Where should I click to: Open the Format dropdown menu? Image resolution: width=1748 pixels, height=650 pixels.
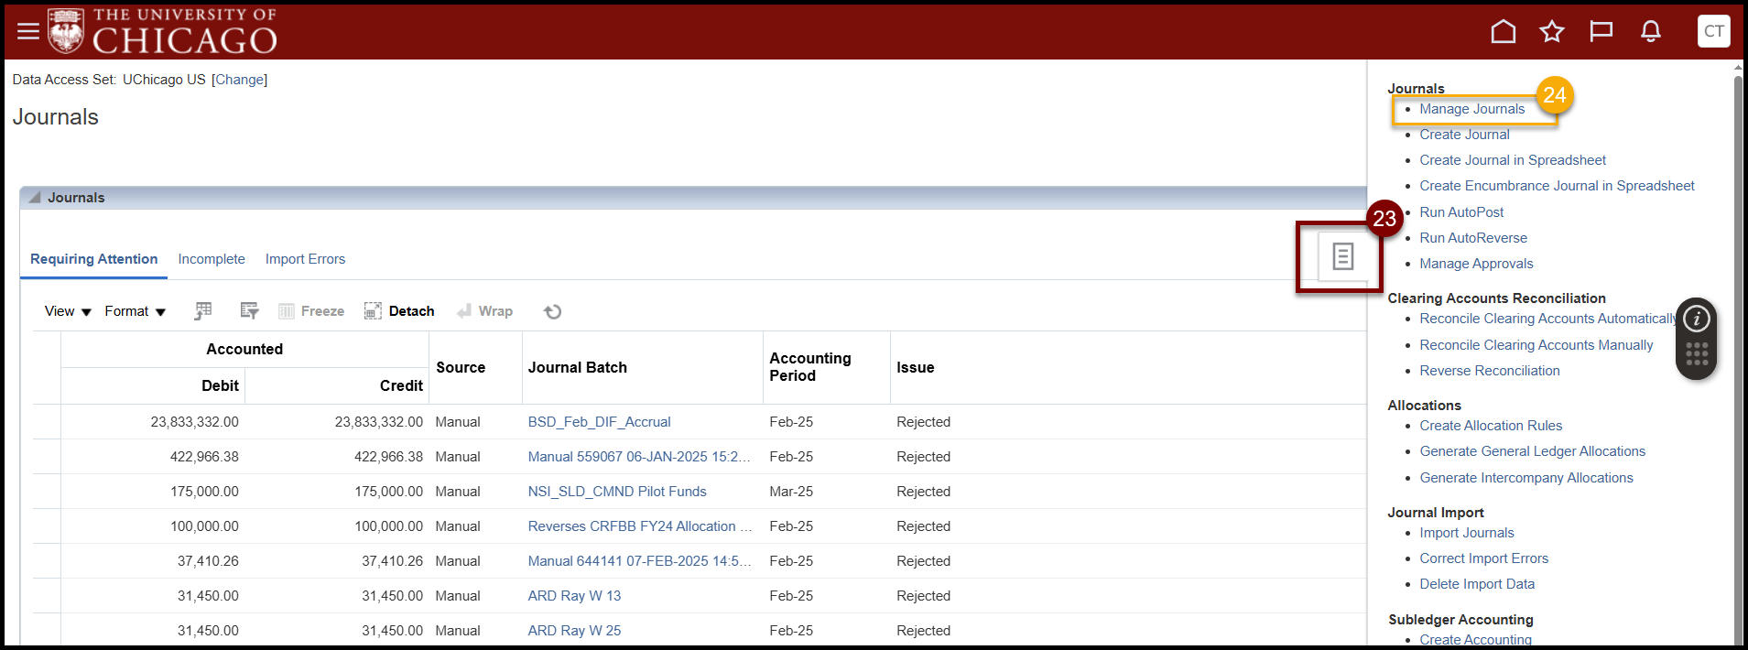click(135, 311)
